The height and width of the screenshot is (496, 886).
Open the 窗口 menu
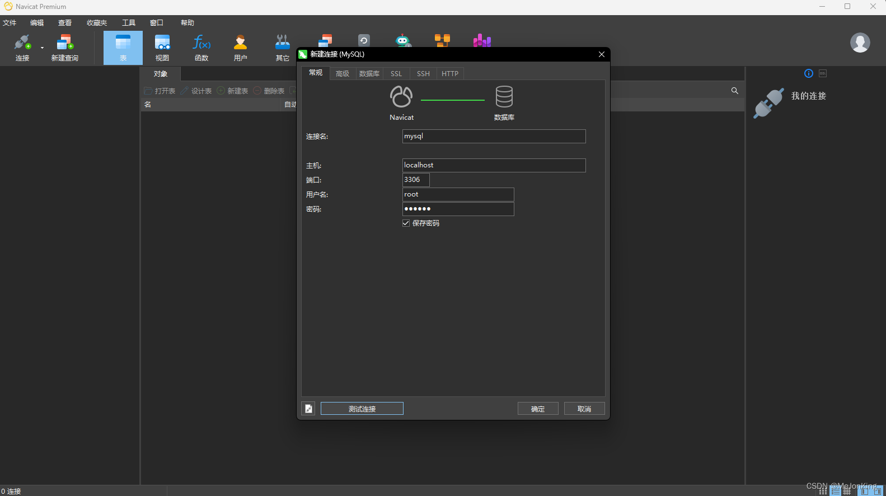click(x=157, y=23)
